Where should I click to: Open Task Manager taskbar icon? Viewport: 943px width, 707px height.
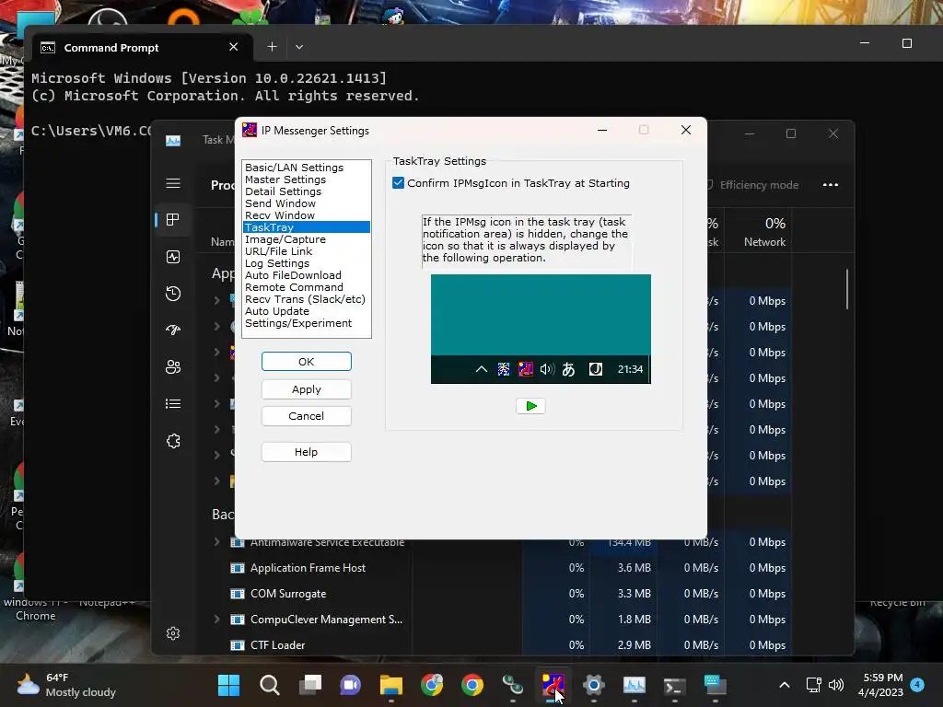coord(634,685)
